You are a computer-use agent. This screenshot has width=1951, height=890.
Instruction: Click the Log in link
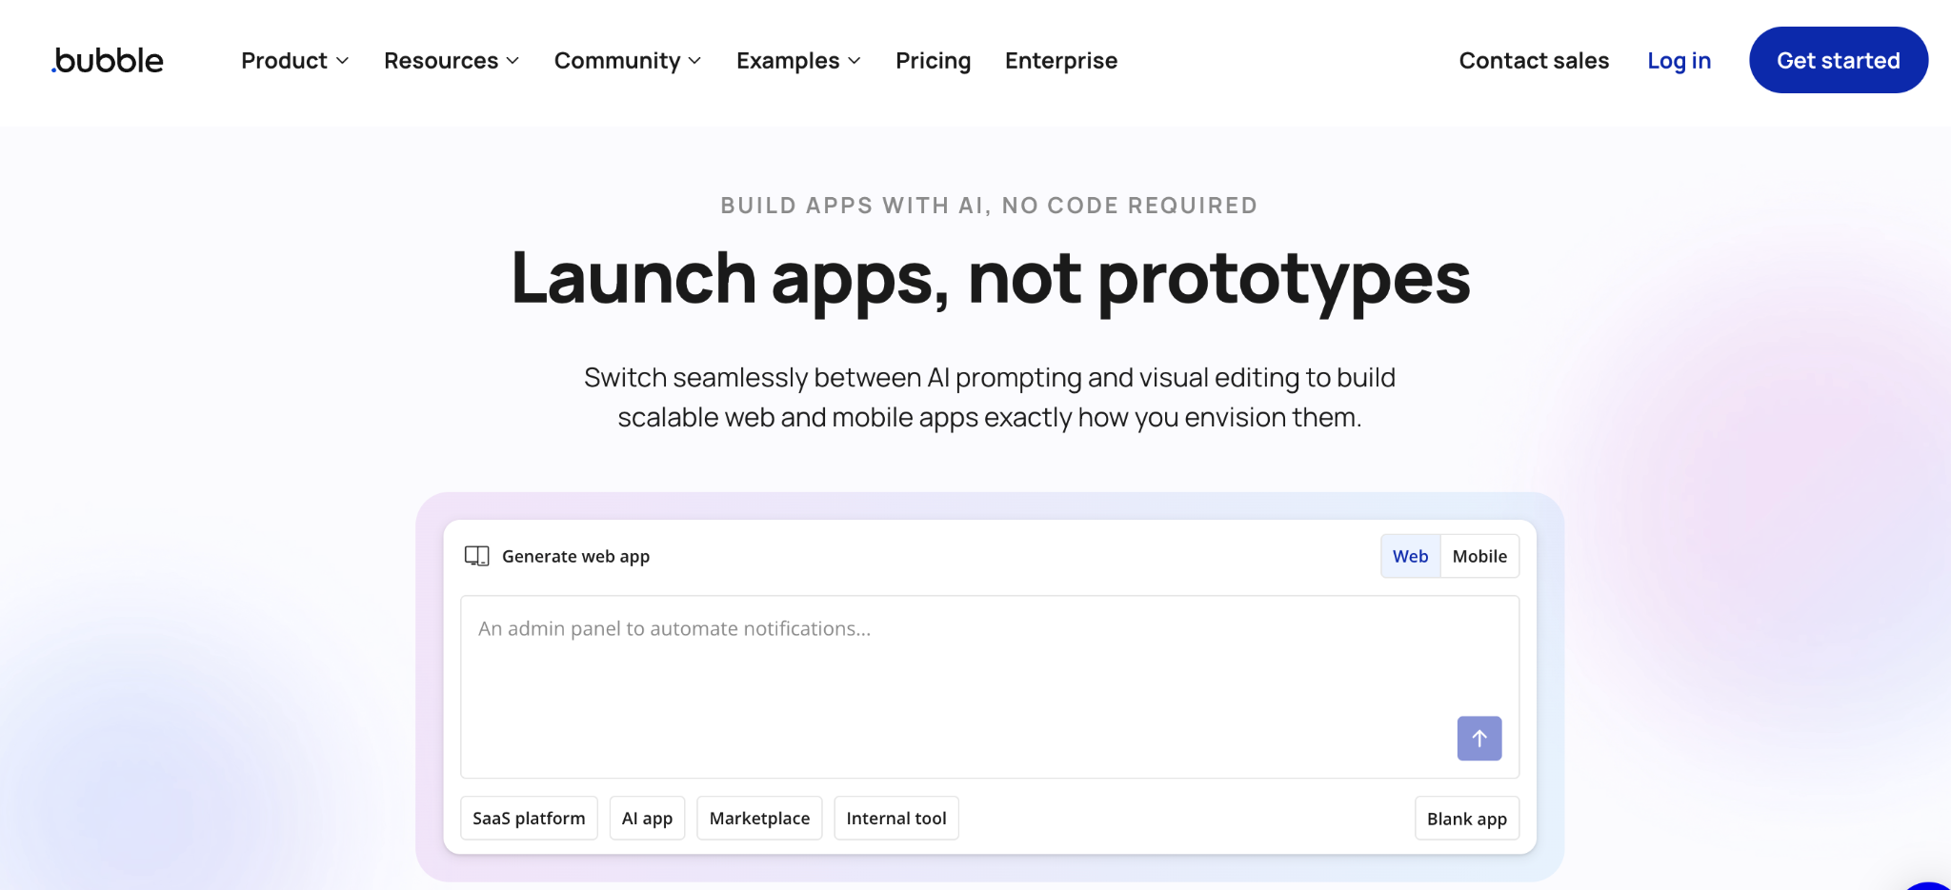pos(1679,61)
